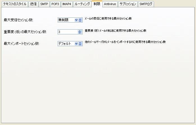
Task: Switch to the ルーティング tab
Action: 82,4
